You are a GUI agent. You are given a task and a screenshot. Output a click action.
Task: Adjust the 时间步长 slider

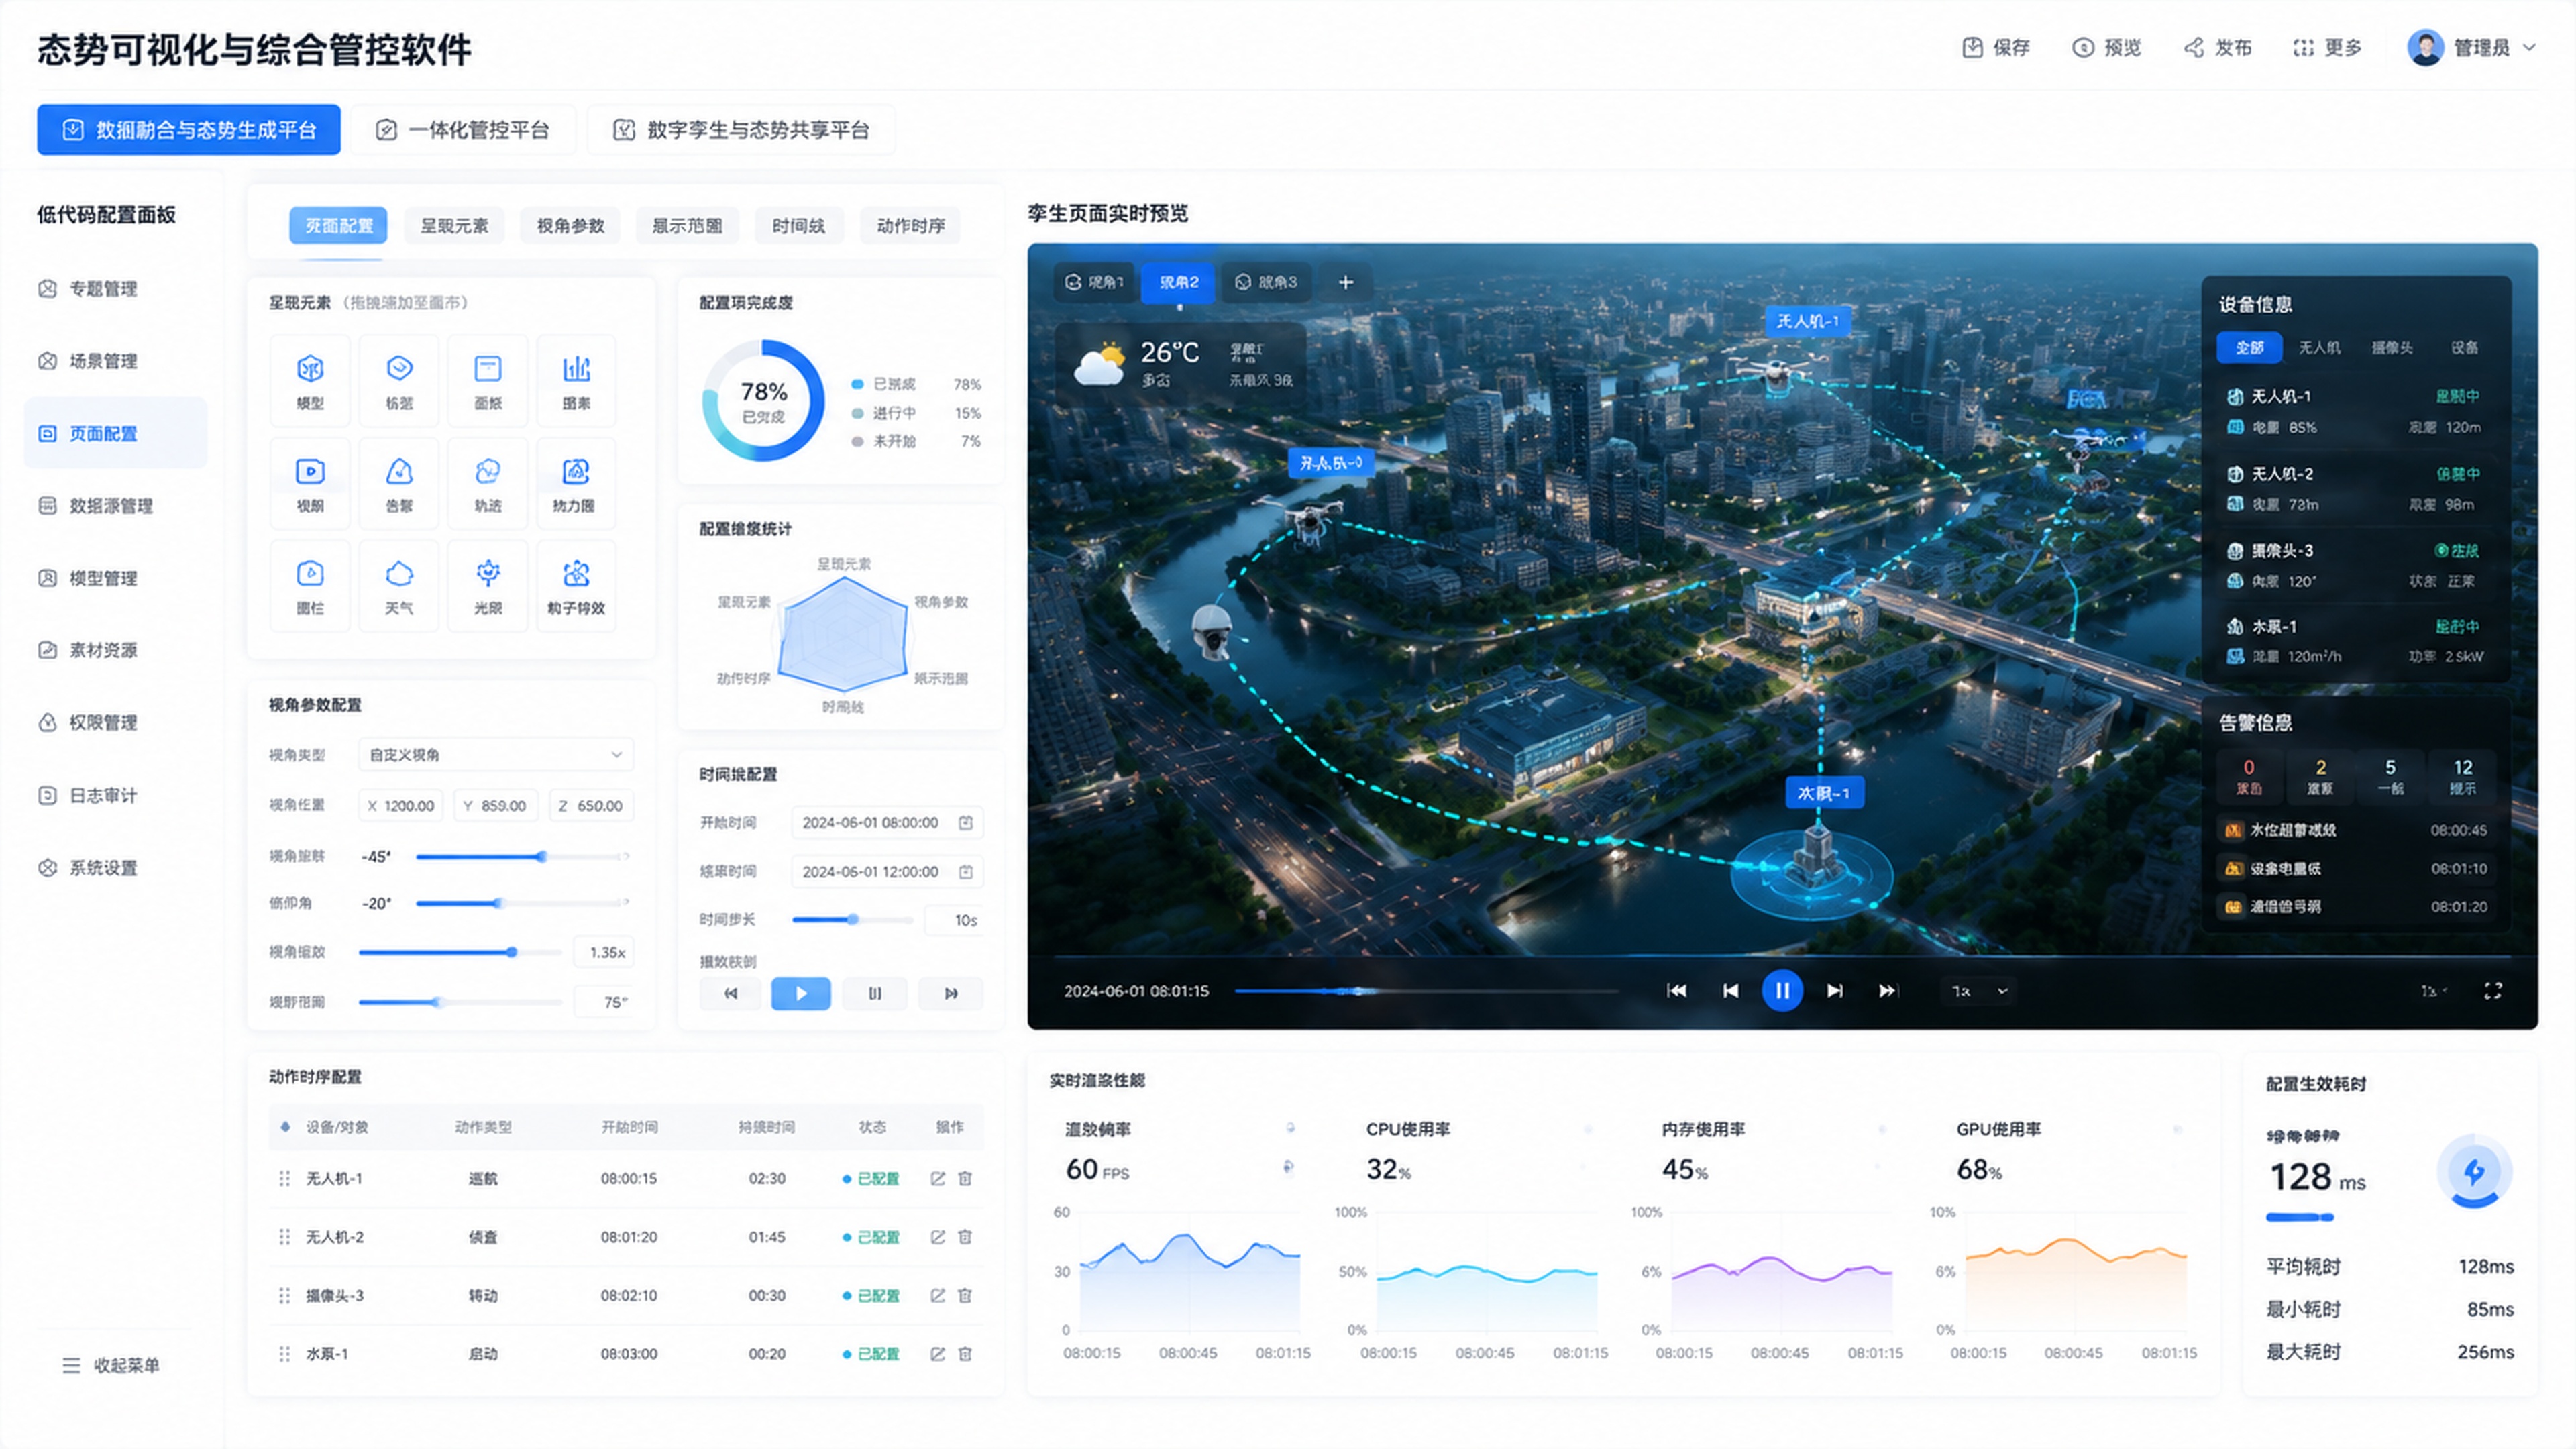pyautogui.click(x=852, y=920)
